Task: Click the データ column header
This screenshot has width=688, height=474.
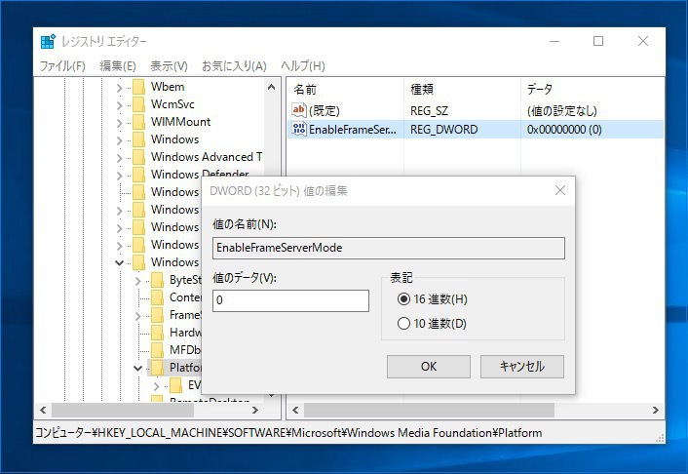Action: tap(592, 90)
